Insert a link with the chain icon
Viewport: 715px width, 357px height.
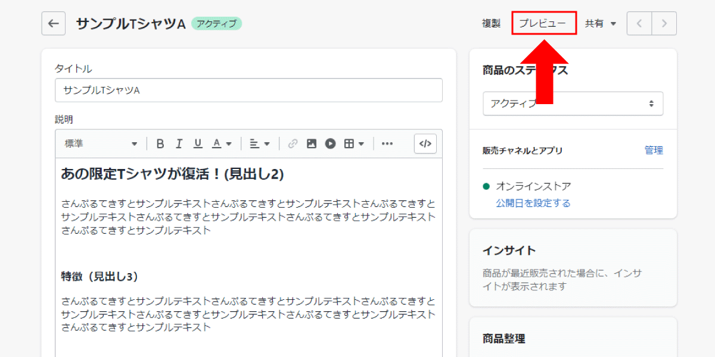(293, 143)
